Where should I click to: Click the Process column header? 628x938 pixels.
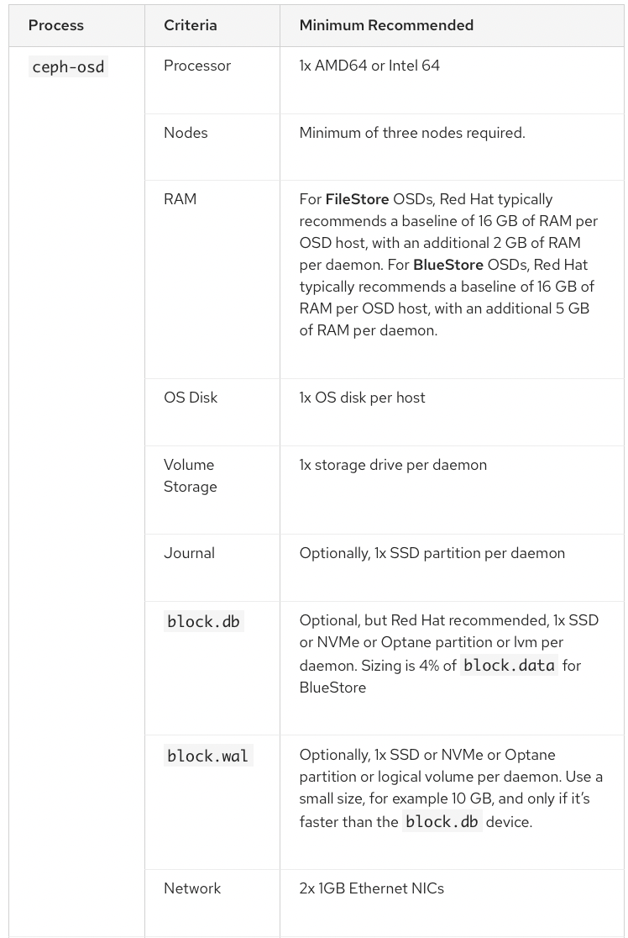(x=56, y=25)
